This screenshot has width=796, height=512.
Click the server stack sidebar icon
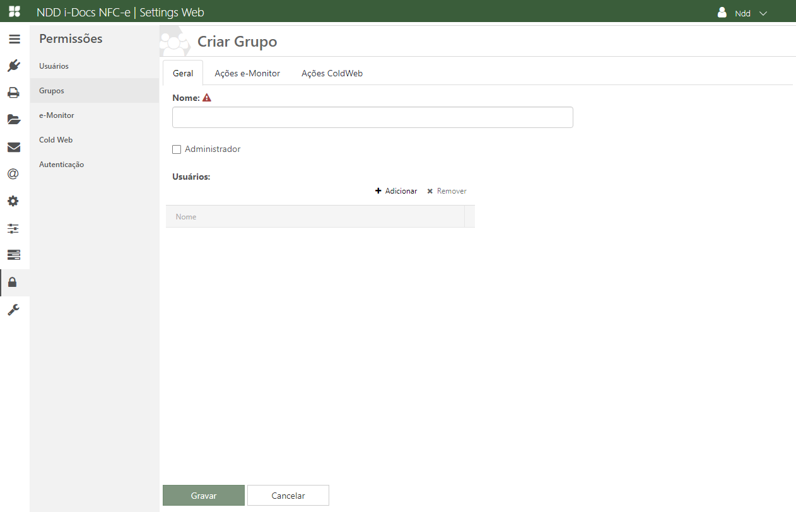[14, 255]
